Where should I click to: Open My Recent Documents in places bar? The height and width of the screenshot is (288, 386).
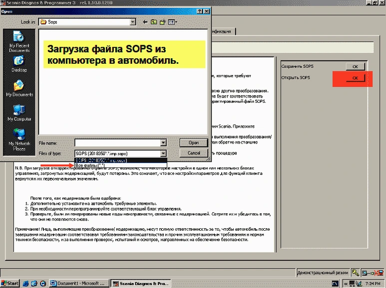click(x=19, y=40)
